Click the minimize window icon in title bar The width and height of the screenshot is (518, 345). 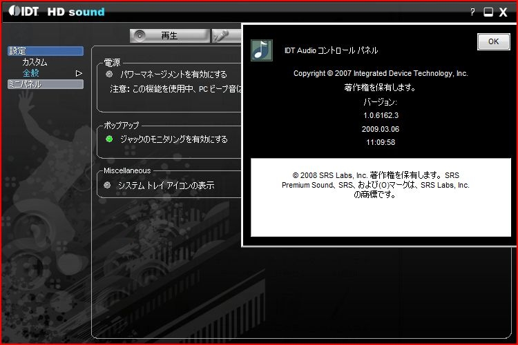488,12
